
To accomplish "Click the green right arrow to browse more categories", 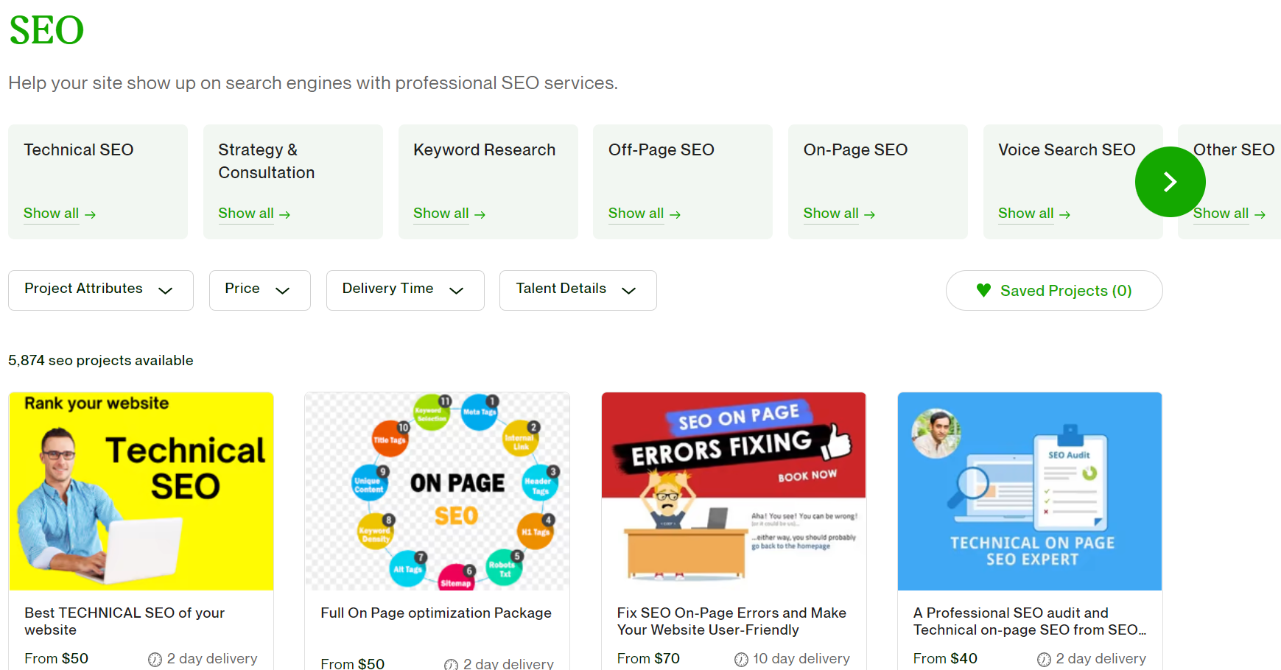I will tap(1170, 181).
